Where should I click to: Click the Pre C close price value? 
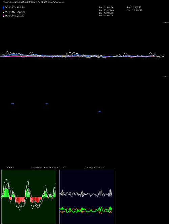[110, 16]
